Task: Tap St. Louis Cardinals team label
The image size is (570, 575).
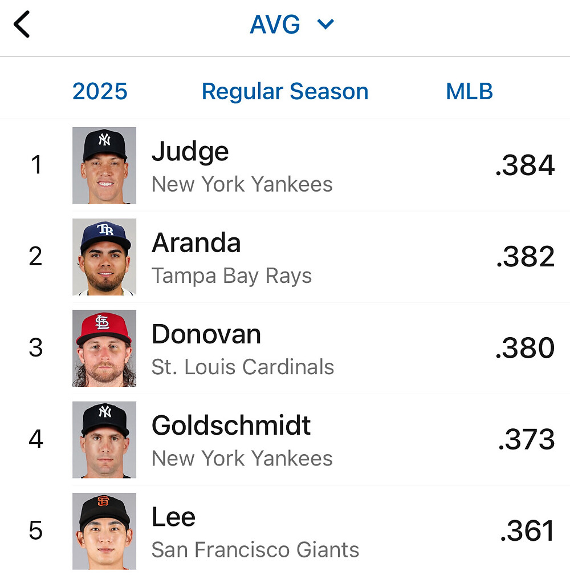Action: [243, 367]
